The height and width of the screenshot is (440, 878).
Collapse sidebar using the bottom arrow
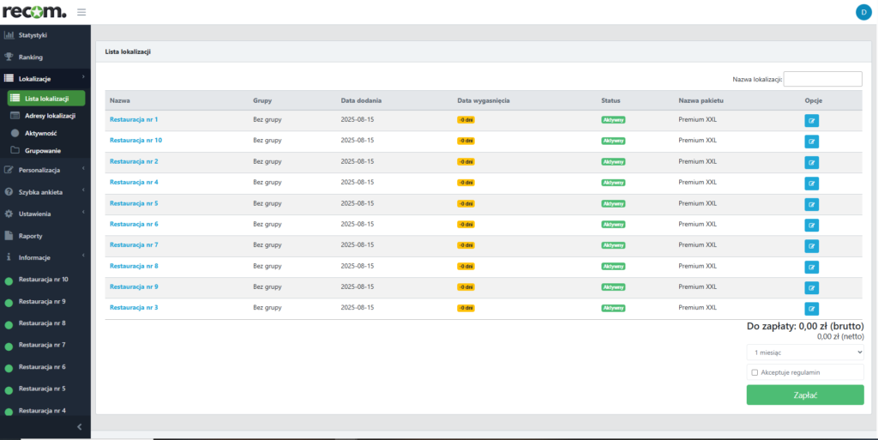click(x=79, y=426)
